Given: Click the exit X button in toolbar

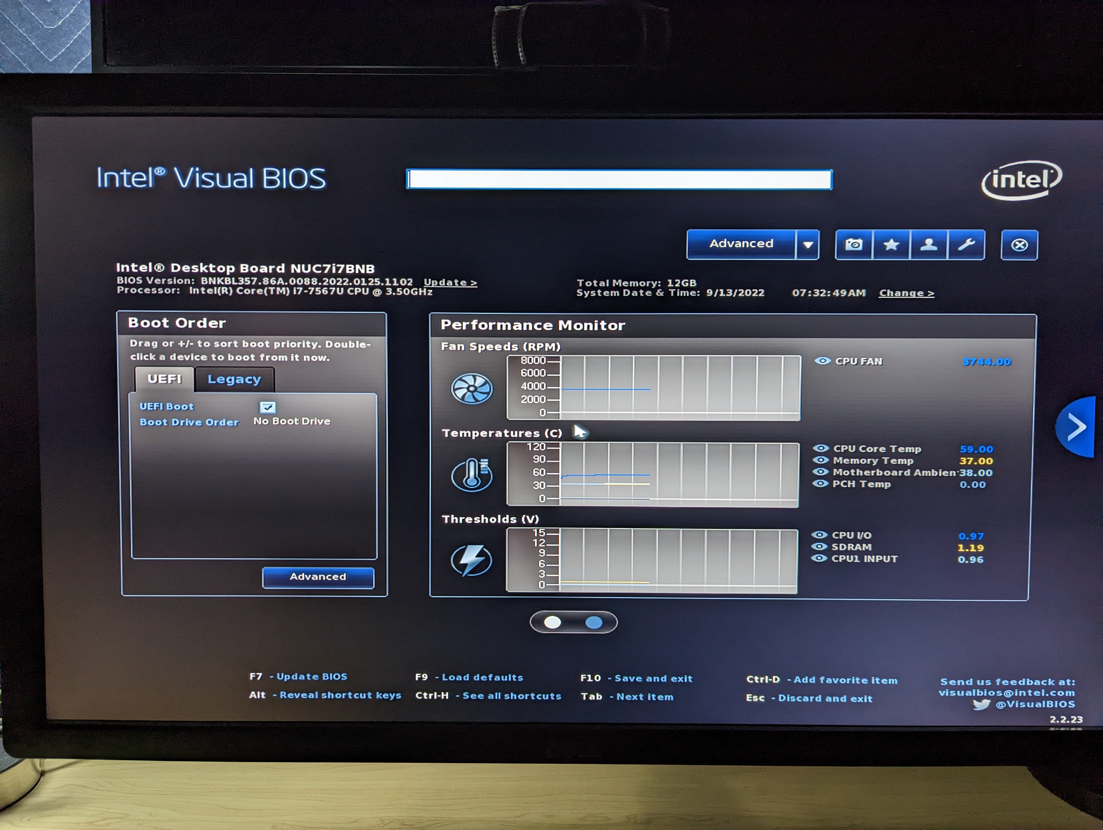Looking at the screenshot, I should 1019,245.
